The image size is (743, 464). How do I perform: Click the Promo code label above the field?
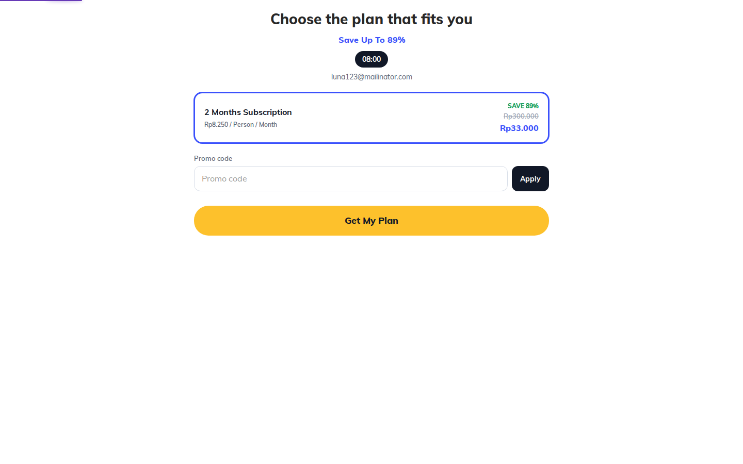[213, 158]
